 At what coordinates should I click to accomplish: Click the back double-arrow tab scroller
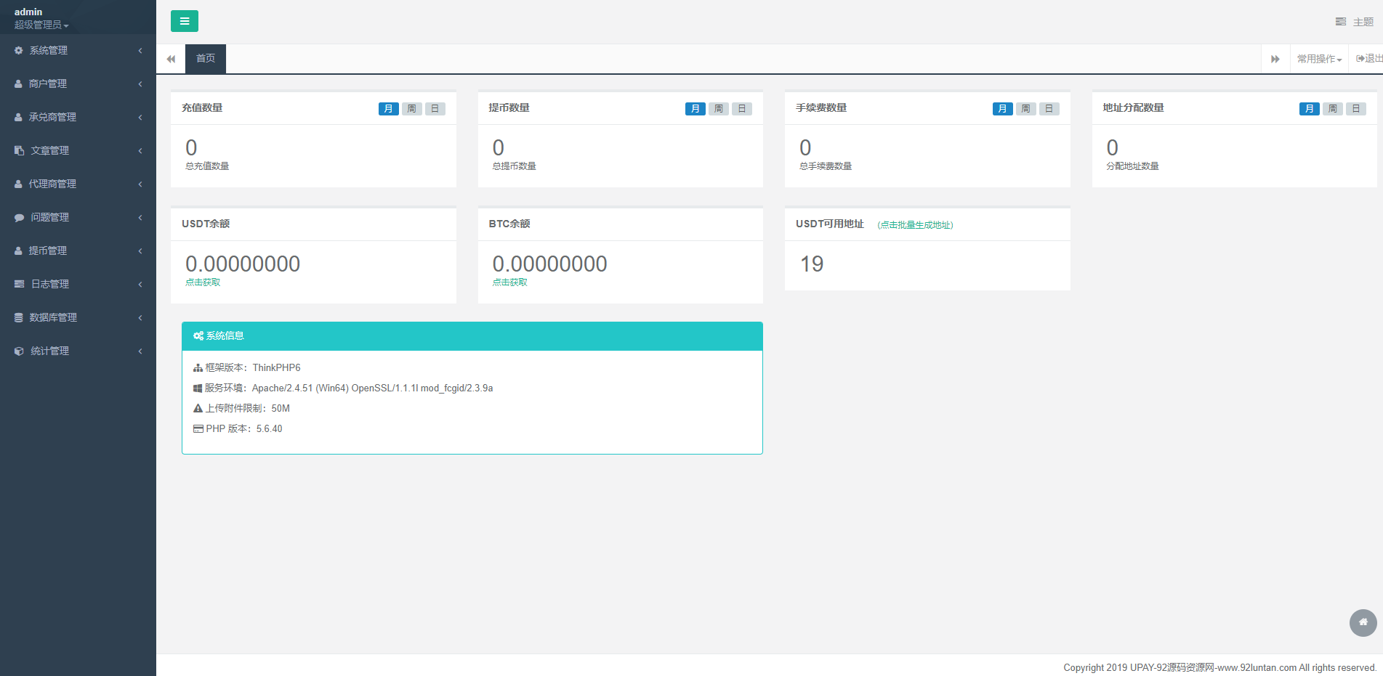(171, 59)
